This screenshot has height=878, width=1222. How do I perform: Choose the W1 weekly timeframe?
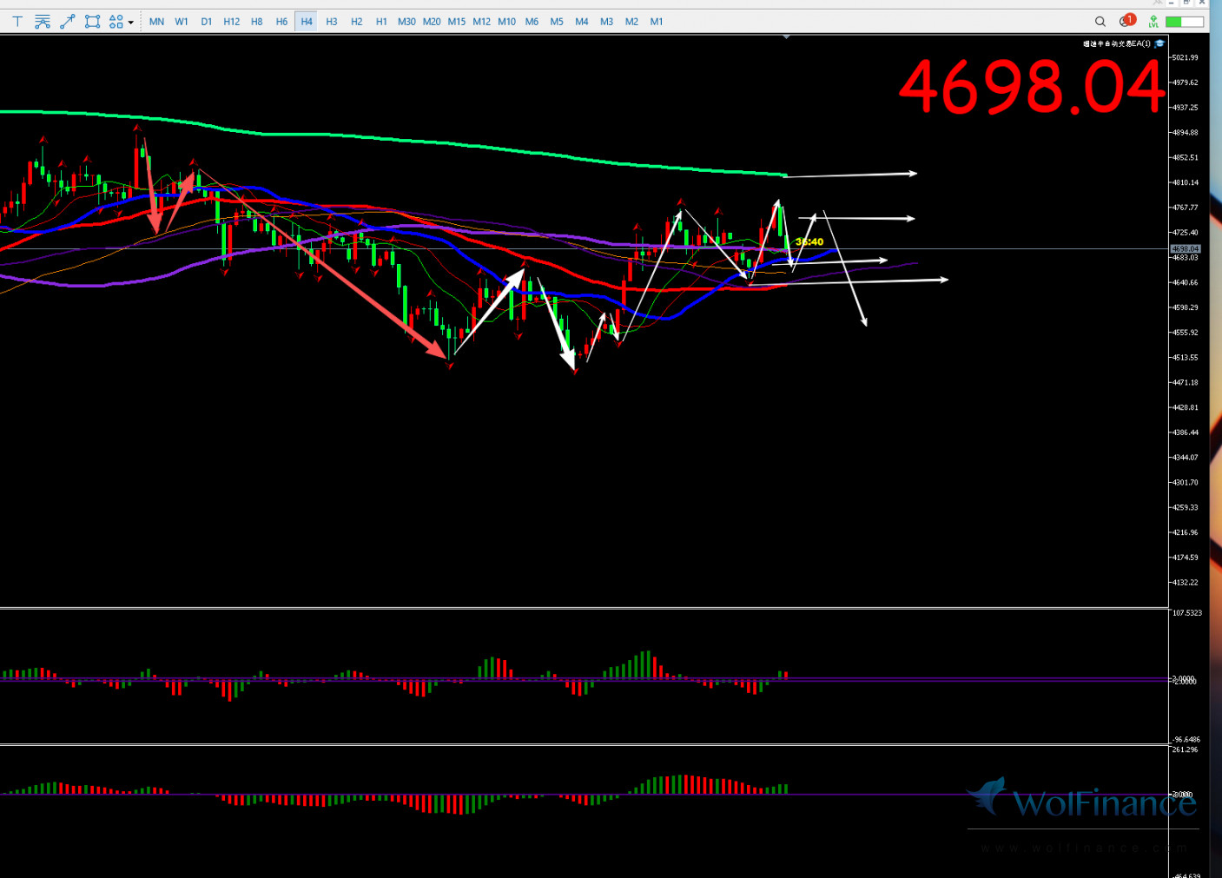(182, 22)
